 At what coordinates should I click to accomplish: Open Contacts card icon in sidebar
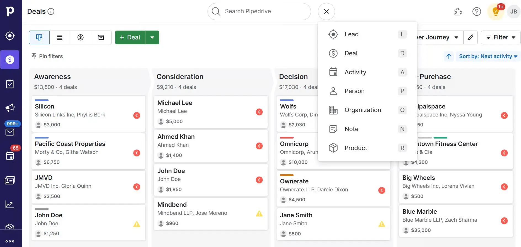10,180
